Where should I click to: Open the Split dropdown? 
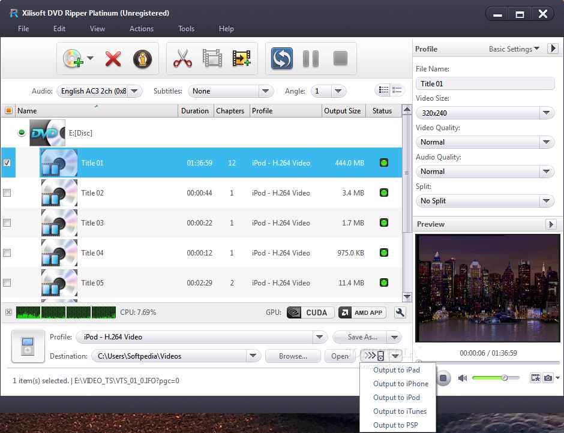click(x=546, y=201)
